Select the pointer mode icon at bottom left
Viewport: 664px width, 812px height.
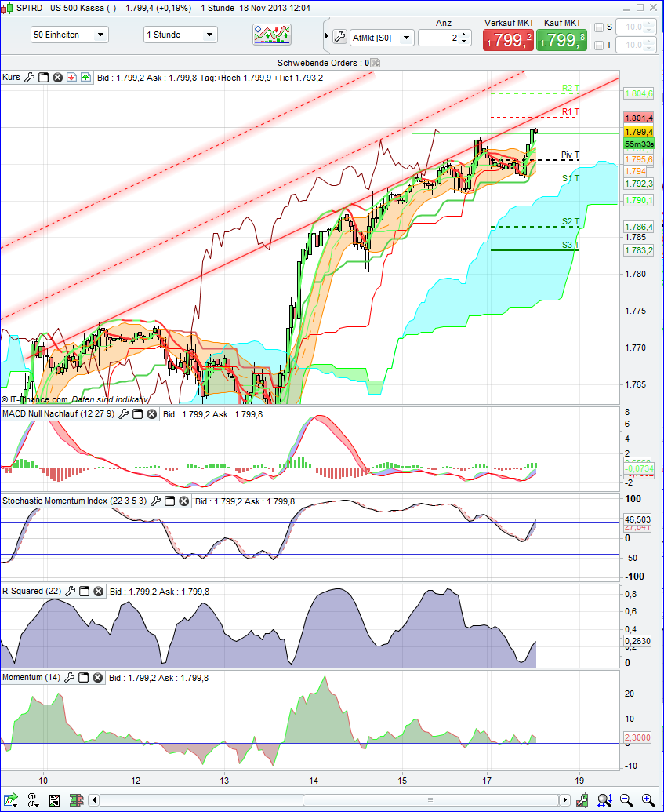[x=33, y=801]
